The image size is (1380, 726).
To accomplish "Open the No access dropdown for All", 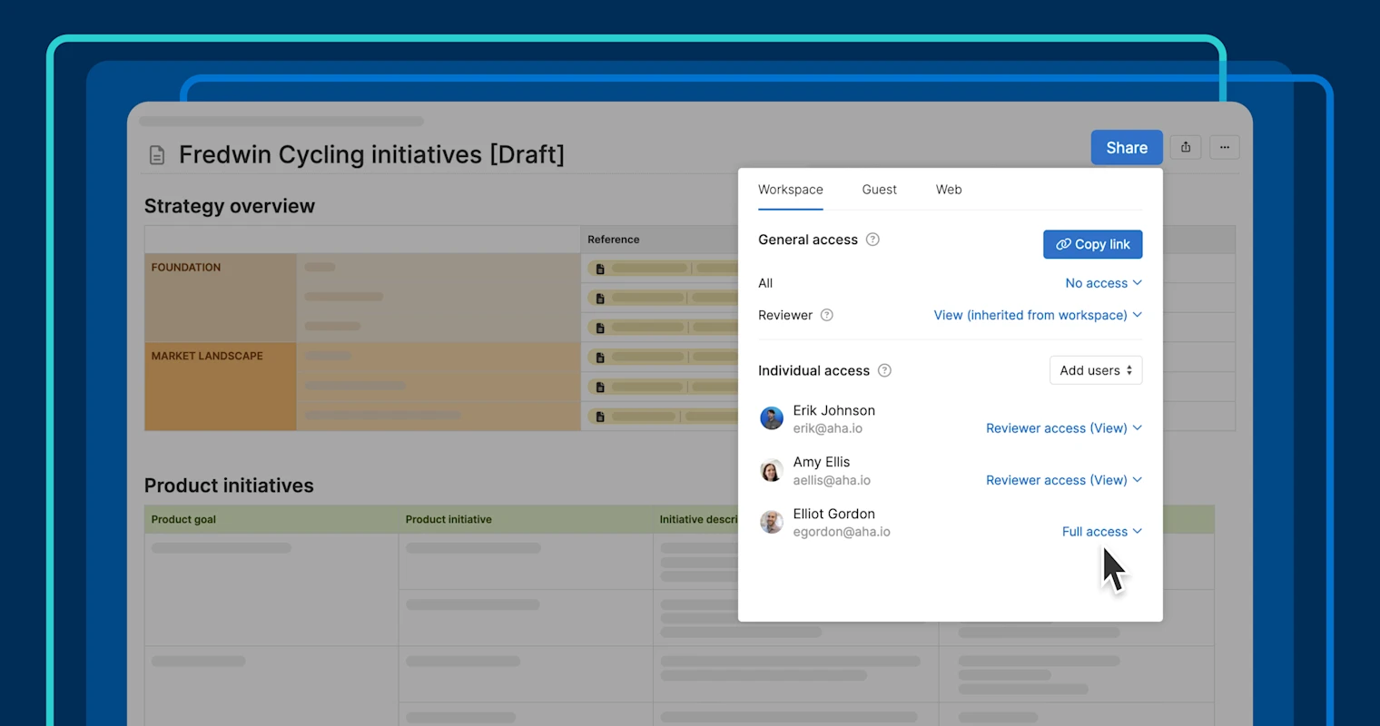I will click(1103, 282).
